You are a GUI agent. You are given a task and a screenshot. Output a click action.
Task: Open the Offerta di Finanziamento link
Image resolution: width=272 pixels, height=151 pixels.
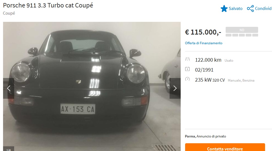pos(203,43)
